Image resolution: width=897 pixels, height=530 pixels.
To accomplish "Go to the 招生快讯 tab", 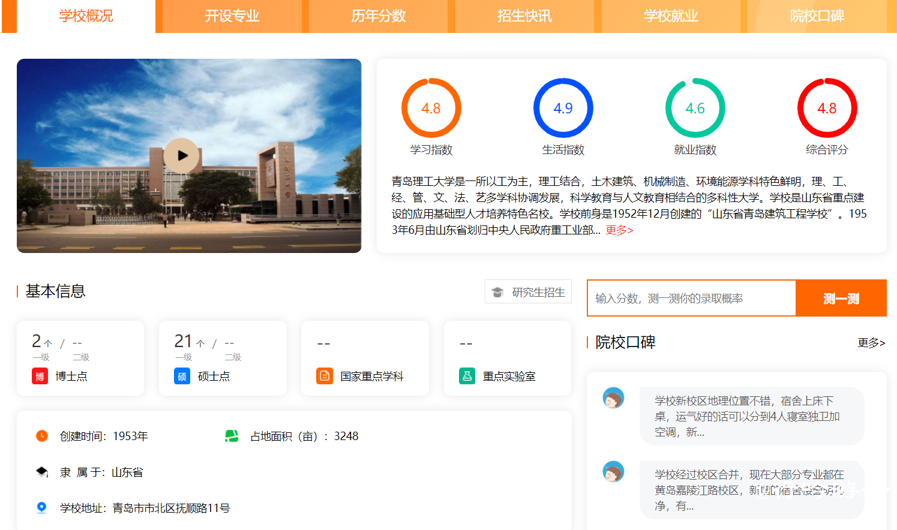I will pyautogui.click(x=524, y=16).
